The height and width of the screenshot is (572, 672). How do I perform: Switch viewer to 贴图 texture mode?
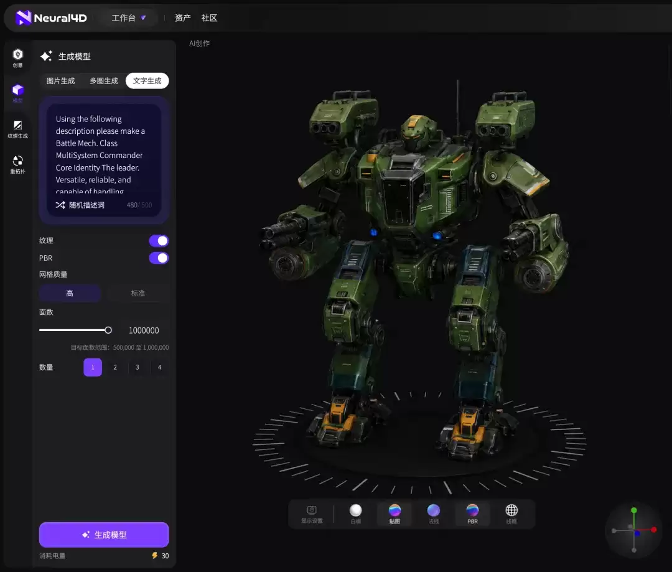click(x=394, y=514)
